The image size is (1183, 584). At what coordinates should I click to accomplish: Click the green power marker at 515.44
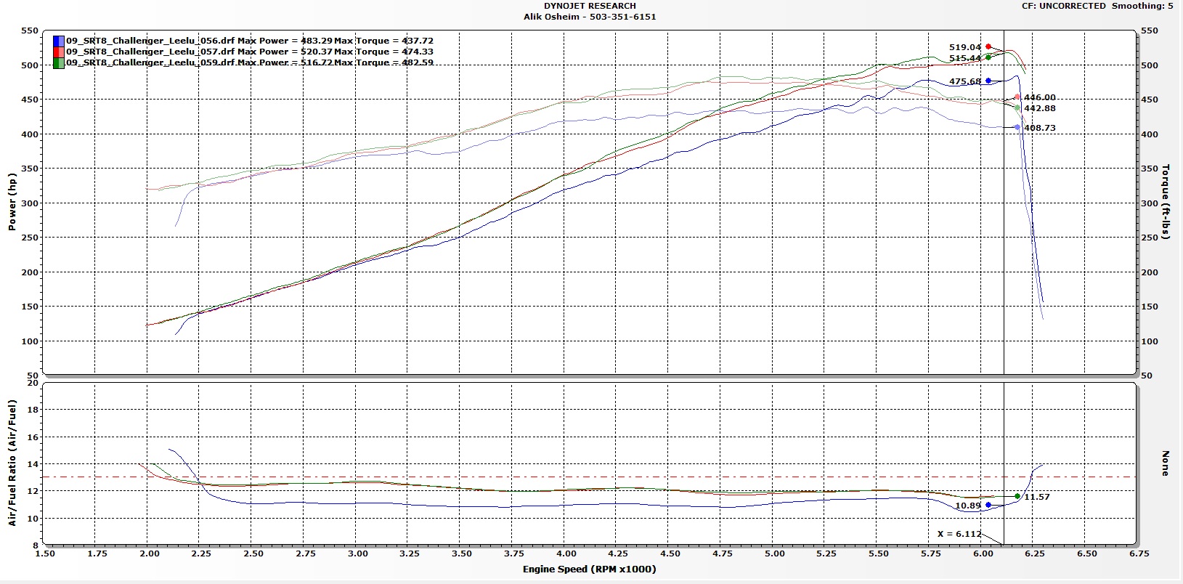click(x=988, y=57)
